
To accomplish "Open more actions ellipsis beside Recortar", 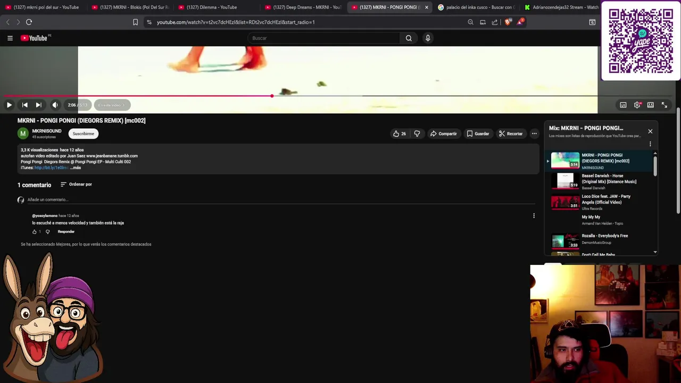I will pyautogui.click(x=534, y=134).
